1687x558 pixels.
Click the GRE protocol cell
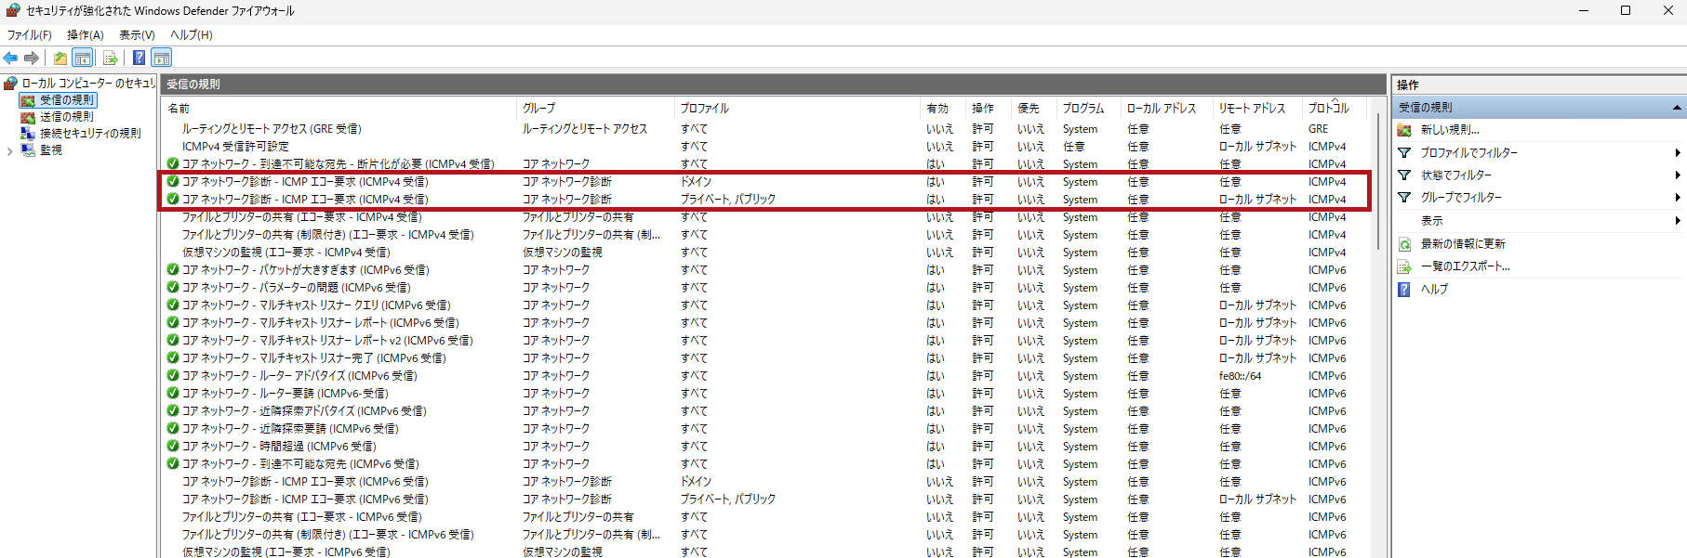coord(1318,129)
